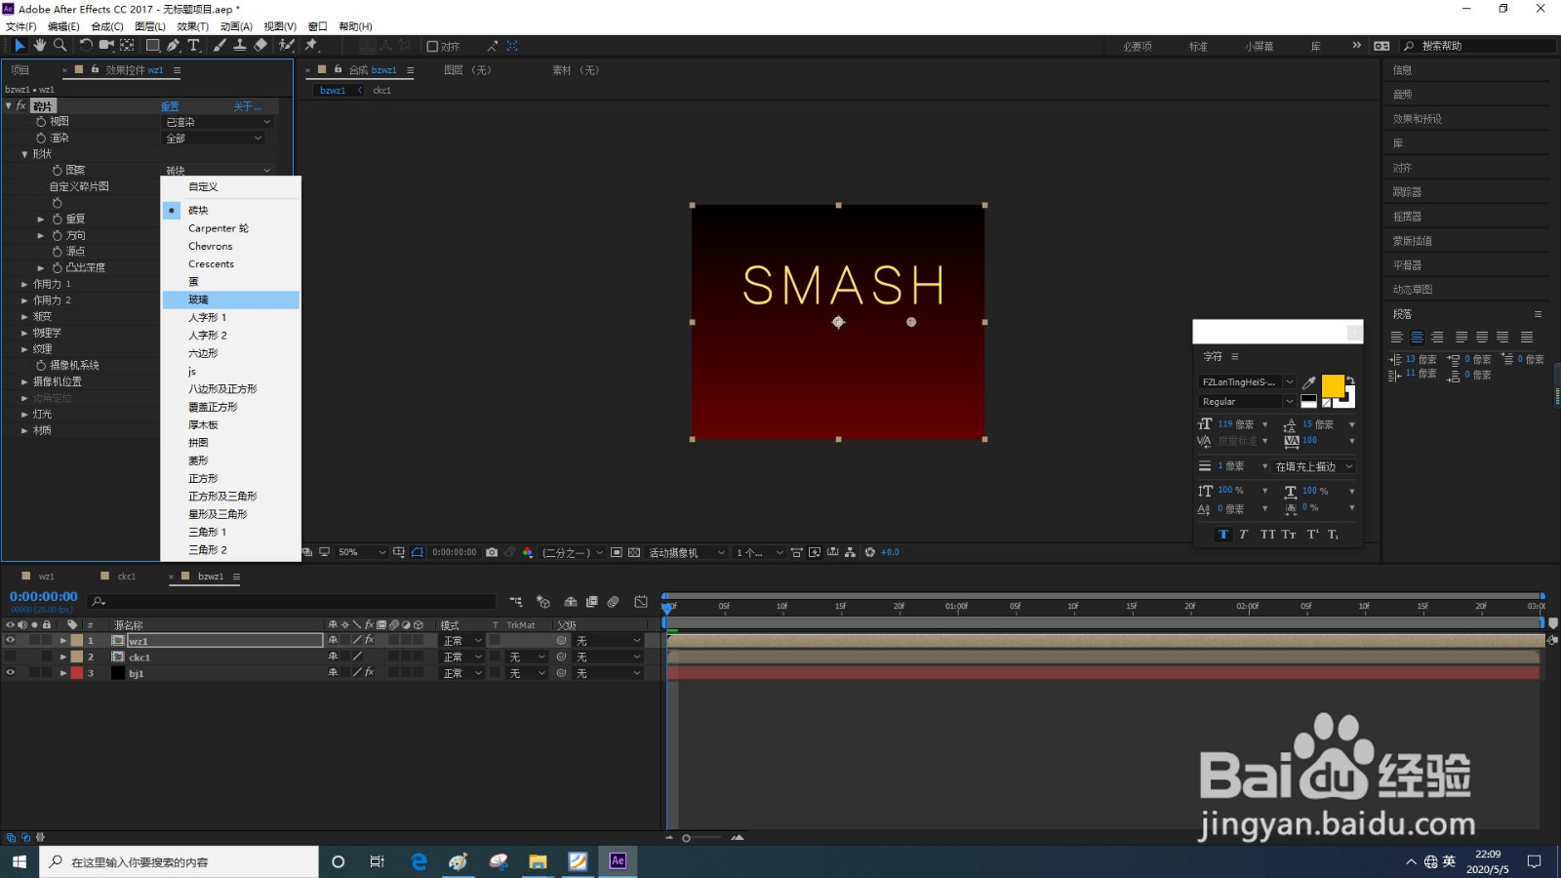Viewport: 1561px width, 878px height.
Task: Select the Selection arrow tool
Action: (x=20, y=45)
